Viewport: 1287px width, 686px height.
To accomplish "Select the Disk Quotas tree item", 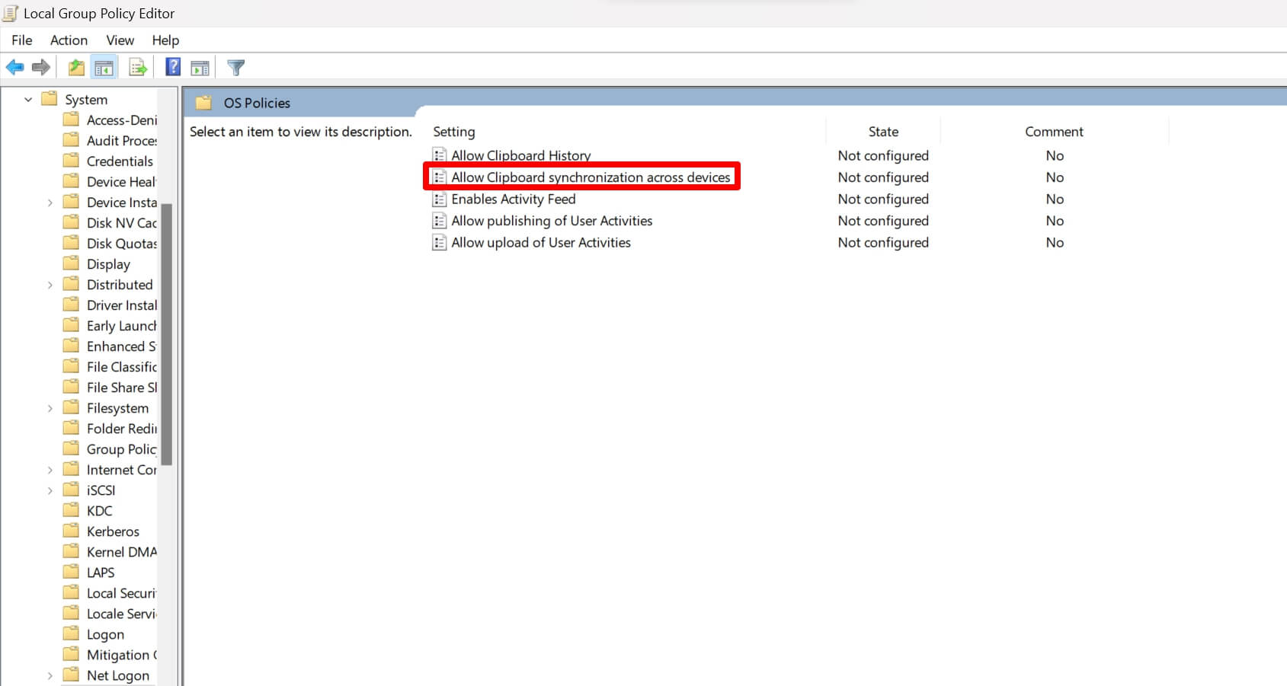I will [x=122, y=243].
